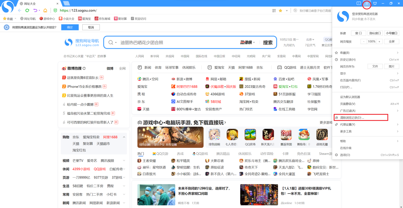Click the 隐私窗口 button
The image size is (403, 208).
click(x=375, y=33)
